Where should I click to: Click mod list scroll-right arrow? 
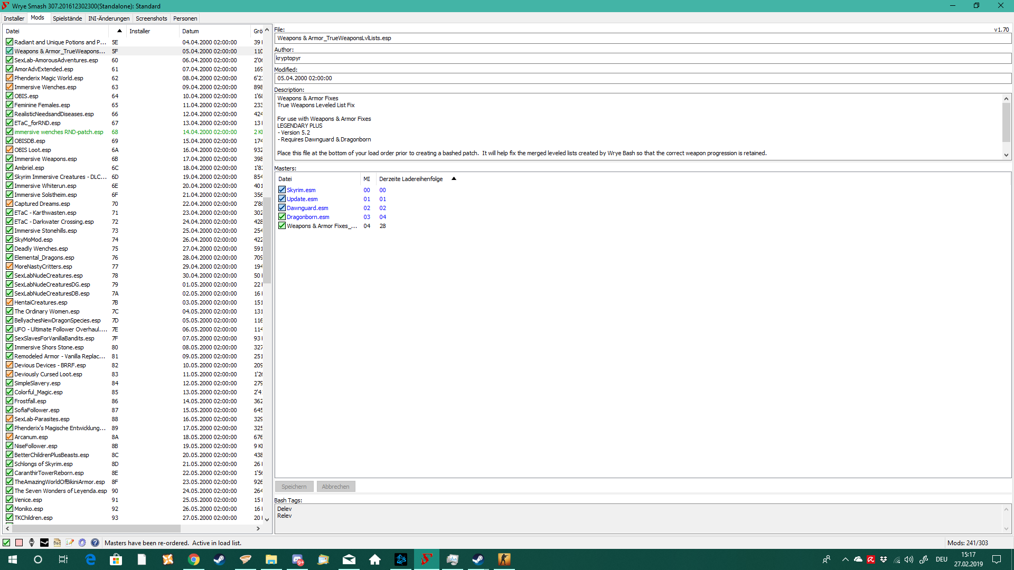(x=258, y=528)
